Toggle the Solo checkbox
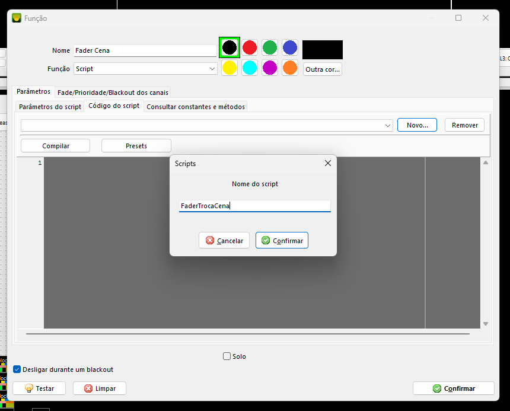Viewport: 510px width, 411px height. (227, 356)
